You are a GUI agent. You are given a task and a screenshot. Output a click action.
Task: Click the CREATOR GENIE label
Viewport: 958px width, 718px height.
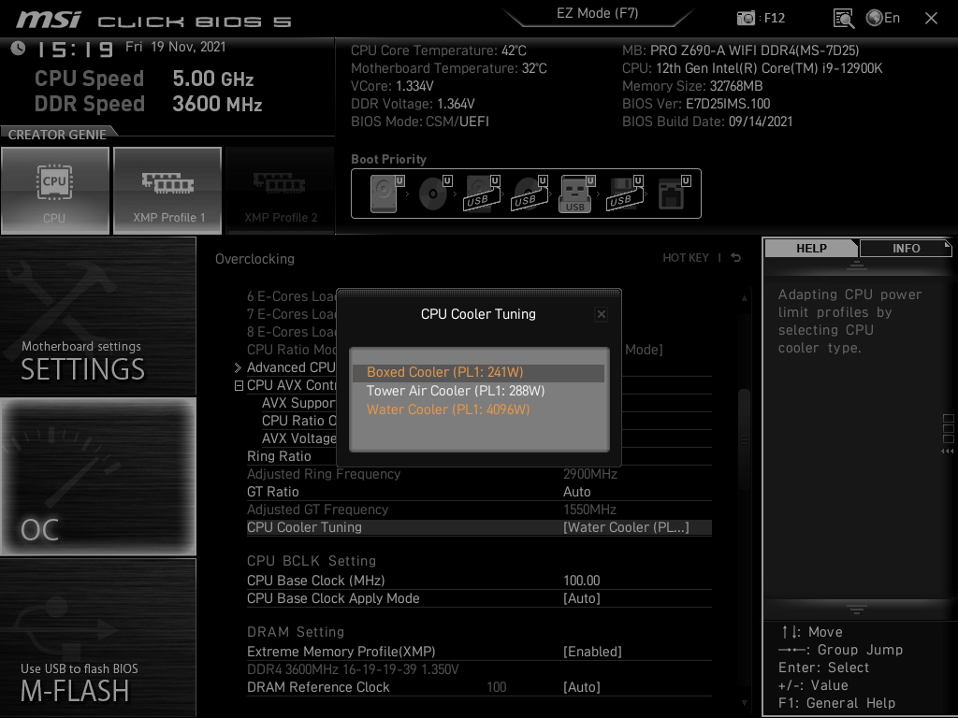click(x=57, y=135)
